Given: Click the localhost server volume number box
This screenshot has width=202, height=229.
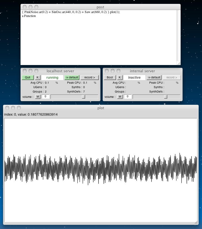Looking at the screenshot, I should (46, 96).
